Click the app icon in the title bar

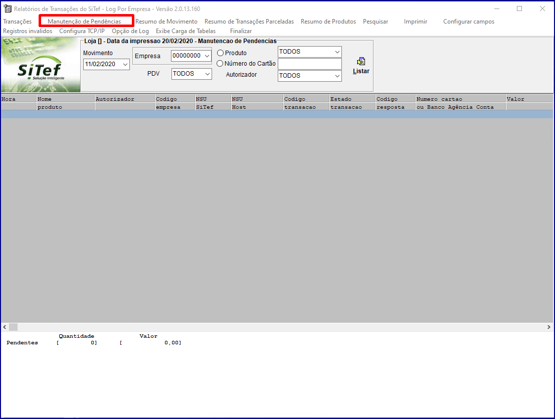tap(8, 9)
